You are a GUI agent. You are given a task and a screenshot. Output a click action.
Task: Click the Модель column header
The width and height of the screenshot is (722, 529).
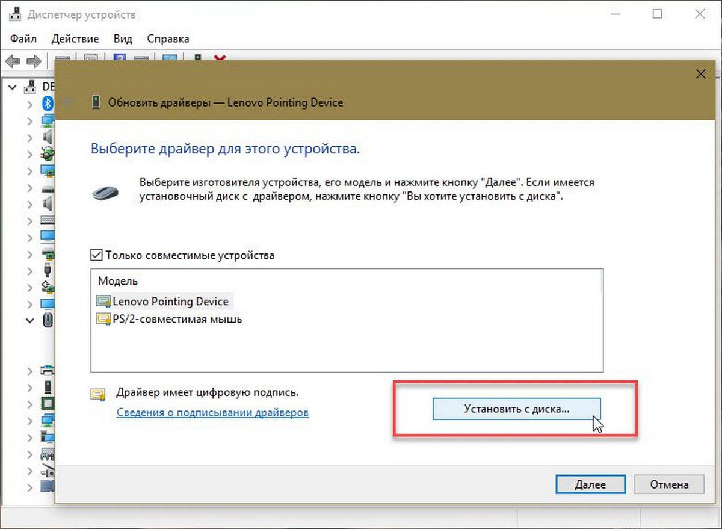click(118, 281)
